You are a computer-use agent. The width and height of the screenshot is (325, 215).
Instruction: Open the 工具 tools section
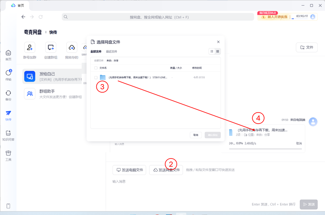pyautogui.click(x=8, y=156)
